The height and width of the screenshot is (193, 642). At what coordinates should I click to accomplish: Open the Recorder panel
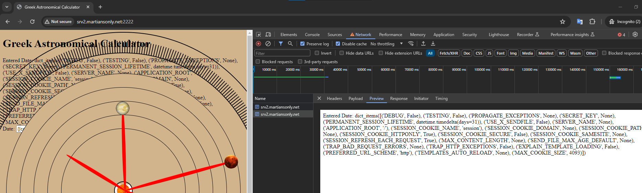pos(528,35)
